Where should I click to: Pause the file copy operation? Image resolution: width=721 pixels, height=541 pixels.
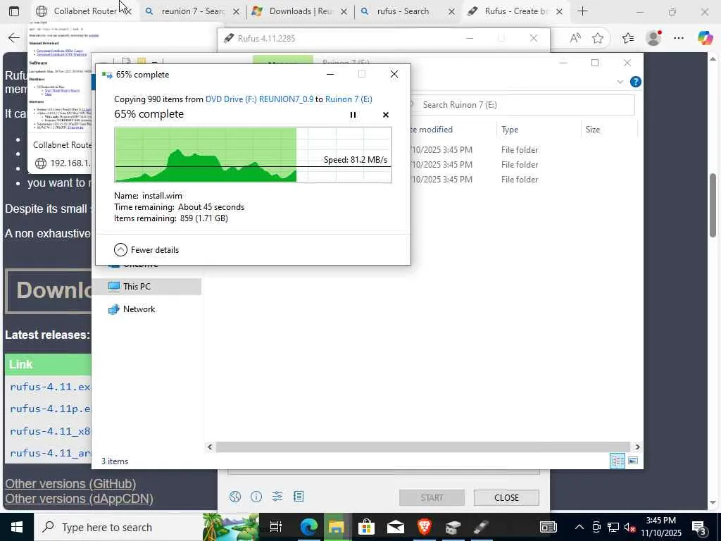tap(353, 115)
